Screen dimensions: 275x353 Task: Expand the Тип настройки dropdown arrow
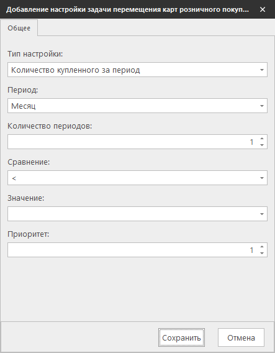coord(262,70)
